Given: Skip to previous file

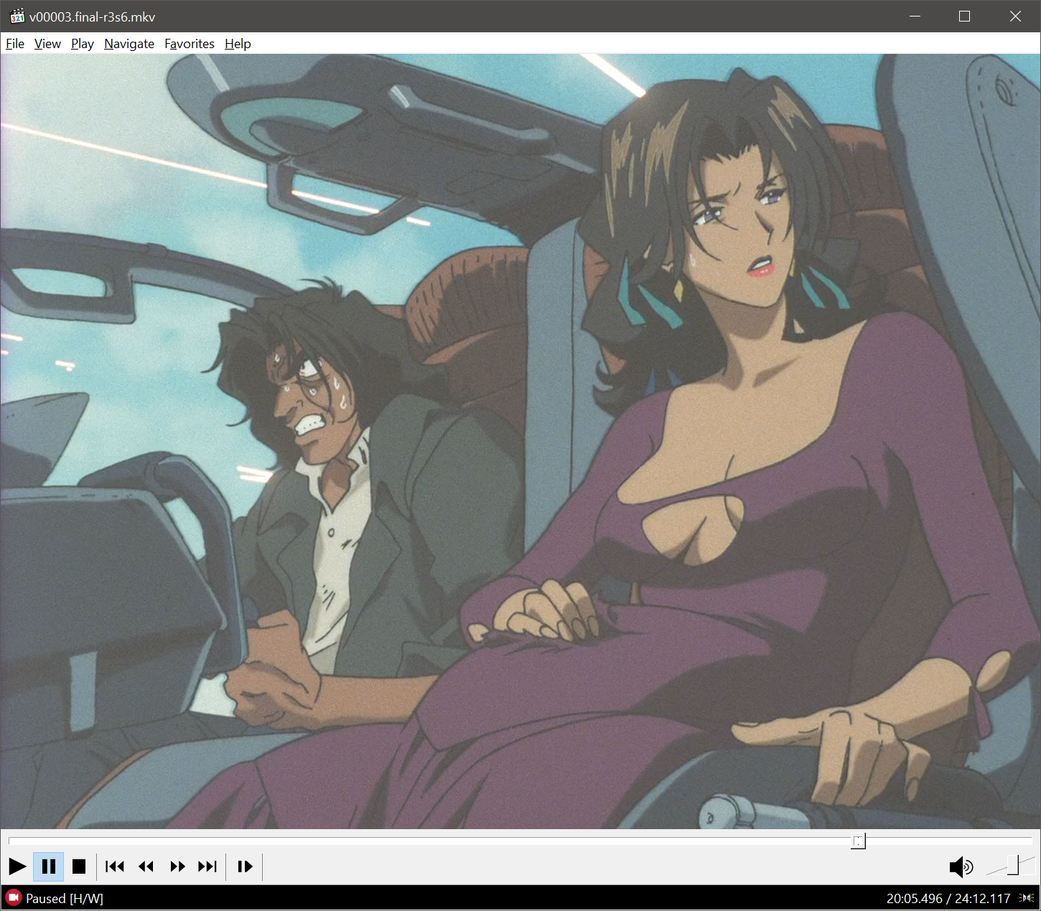Looking at the screenshot, I should coord(115,866).
